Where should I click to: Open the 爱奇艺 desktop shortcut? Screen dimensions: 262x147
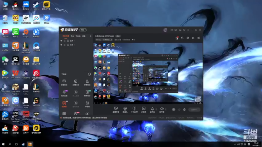(x=15, y=33)
